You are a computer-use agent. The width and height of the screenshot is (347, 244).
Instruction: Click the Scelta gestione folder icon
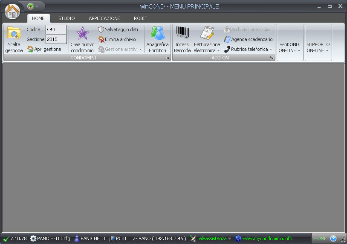tap(14, 34)
